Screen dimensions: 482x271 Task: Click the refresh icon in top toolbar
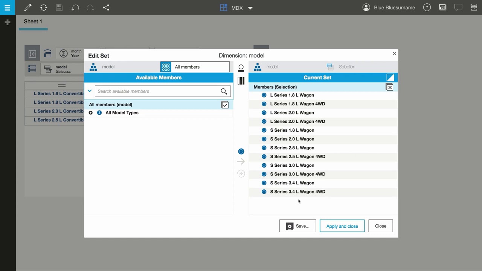click(x=44, y=8)
